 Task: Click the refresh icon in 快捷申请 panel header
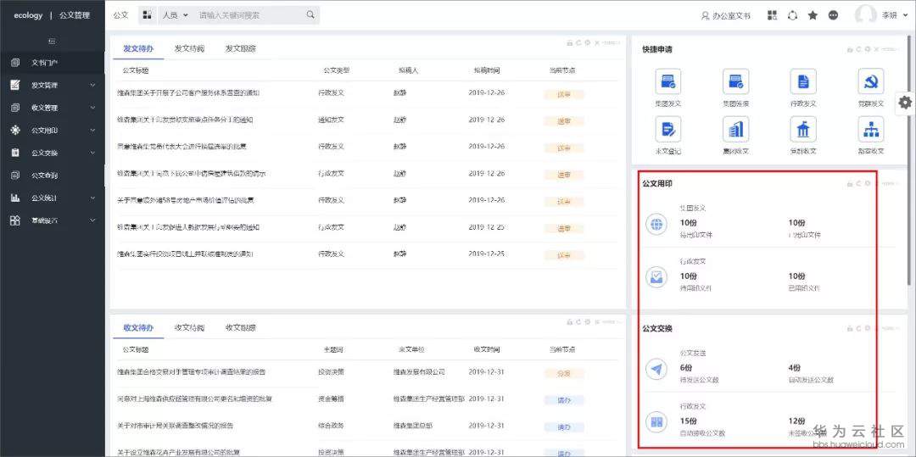coord(858,49)
